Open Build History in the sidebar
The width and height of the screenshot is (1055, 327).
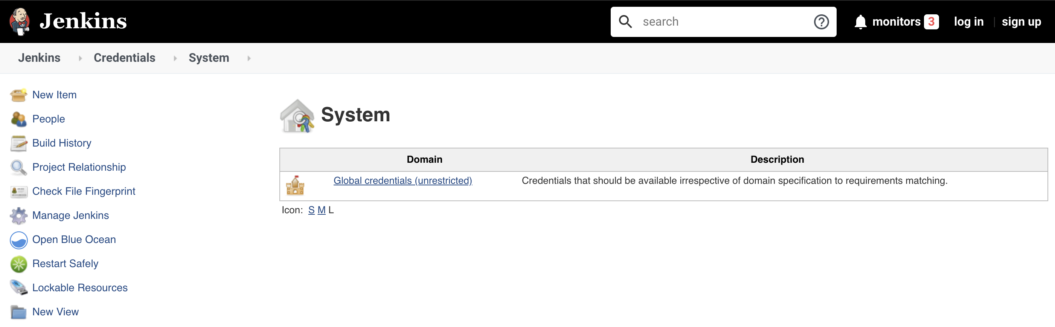click(62, 143)
